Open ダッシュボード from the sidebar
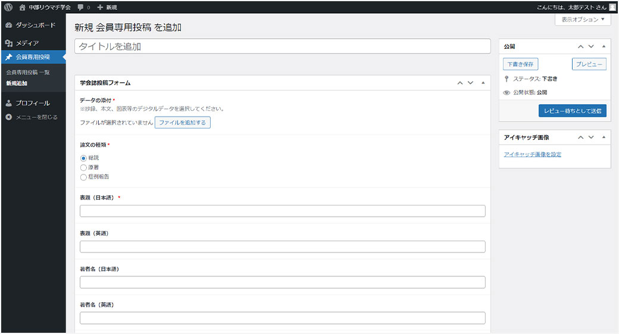 click(35, 25)
